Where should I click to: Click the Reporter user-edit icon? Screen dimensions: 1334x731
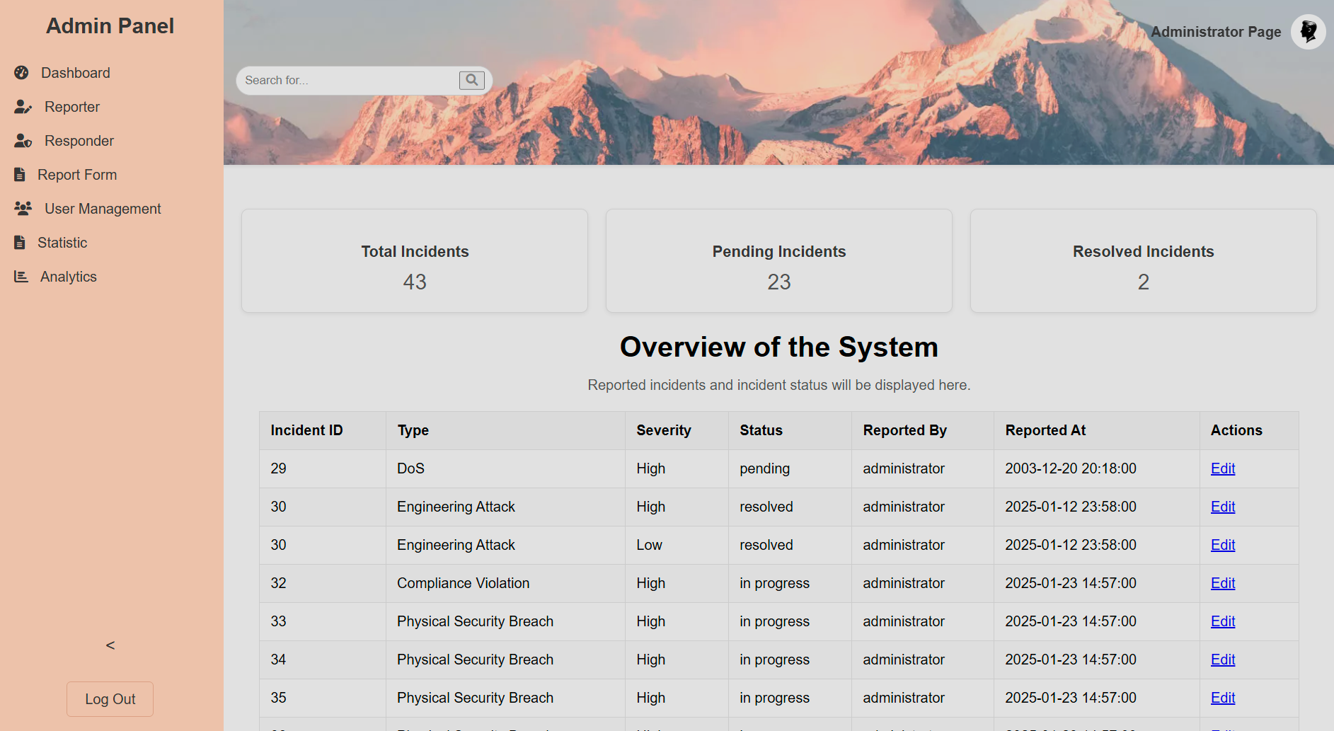pos(23,107)
